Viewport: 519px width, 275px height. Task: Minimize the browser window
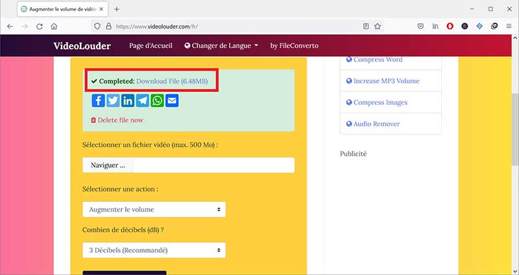472,9
